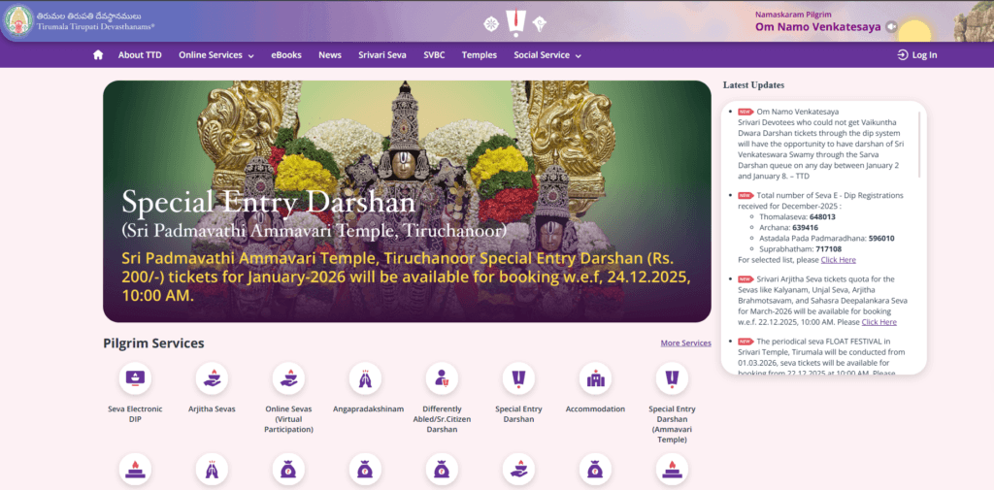Click the namam symbol in header
Viewport: 994px width, 490px height.
[514, 24]
